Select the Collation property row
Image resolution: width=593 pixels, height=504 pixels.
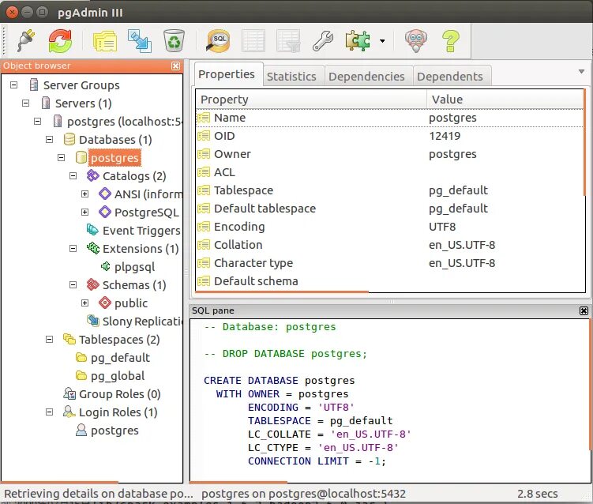click(389, 245)
